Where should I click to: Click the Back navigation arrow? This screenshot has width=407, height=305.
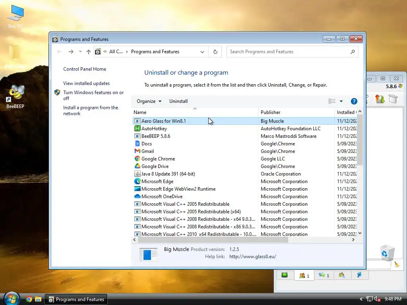[59, 52]
